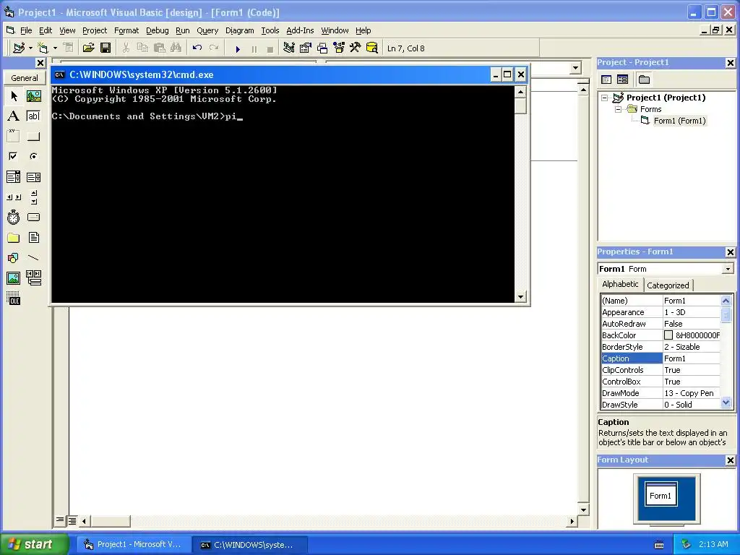This screenshot has height=555, width=740.
Task: Click Form1 thumbnail in Form Layout
Action: point(661,494)
